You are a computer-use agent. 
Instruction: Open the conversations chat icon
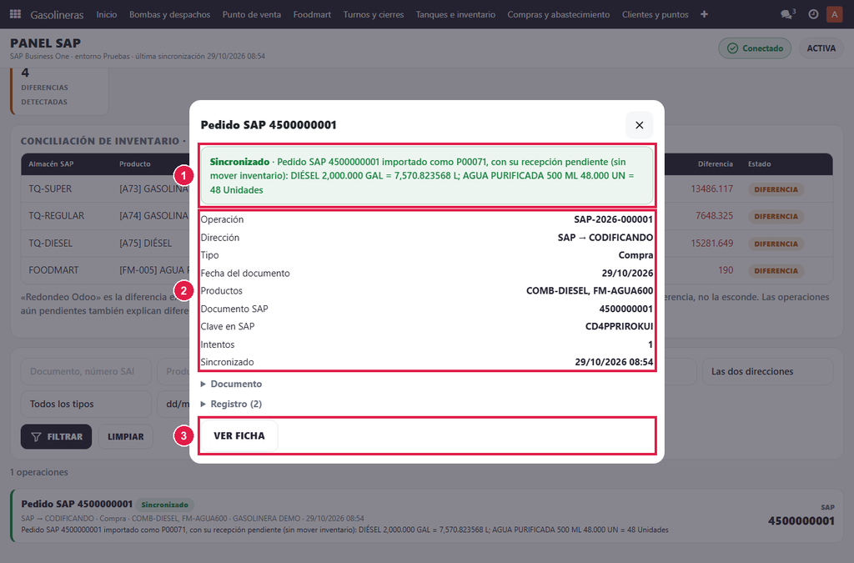click(x=787, y=14)
